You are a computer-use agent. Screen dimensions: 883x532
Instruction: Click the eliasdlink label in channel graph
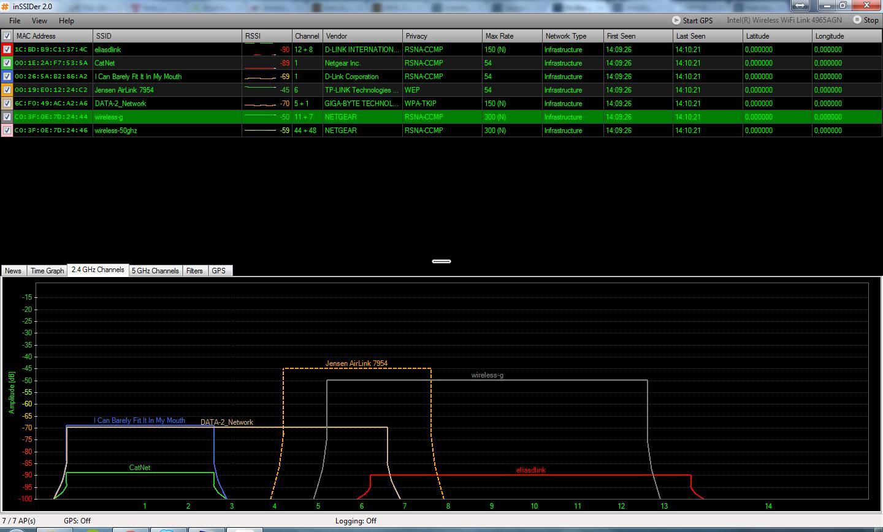(x=531, y=470)
